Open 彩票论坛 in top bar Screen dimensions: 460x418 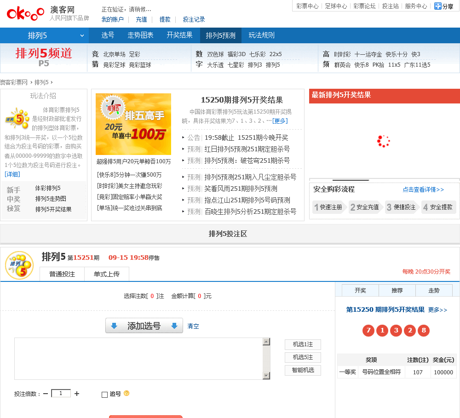(364, 6)
